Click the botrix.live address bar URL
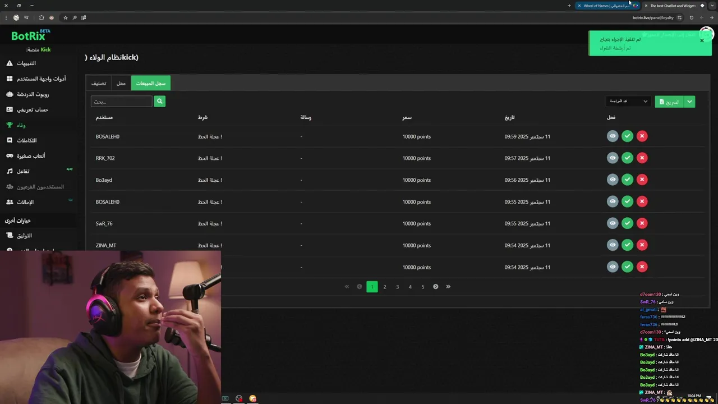Screen dimensions: 718x404 click(x=653, y=17)
